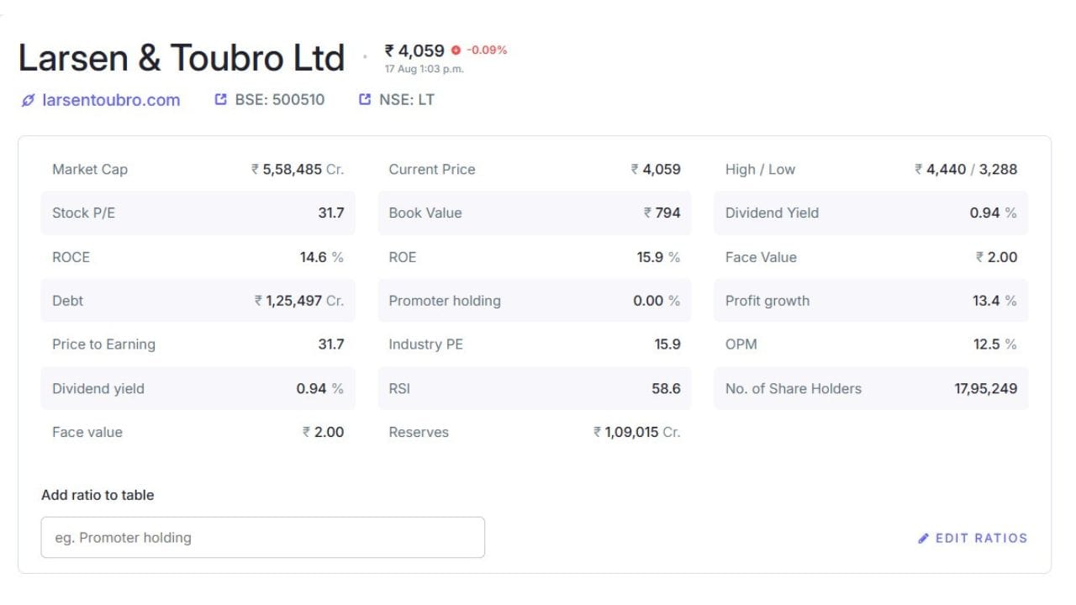The width and height of the screenshot is (1076, 605).
Task: Select the Profit growth value 13.4 %
Action: point(994,301)
